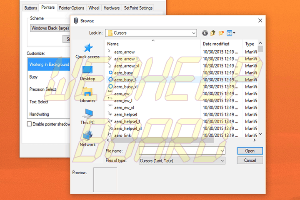This screenshot has height=200, width=300.
Task: Switch to the Wheel tab
Action: (94, 8)
